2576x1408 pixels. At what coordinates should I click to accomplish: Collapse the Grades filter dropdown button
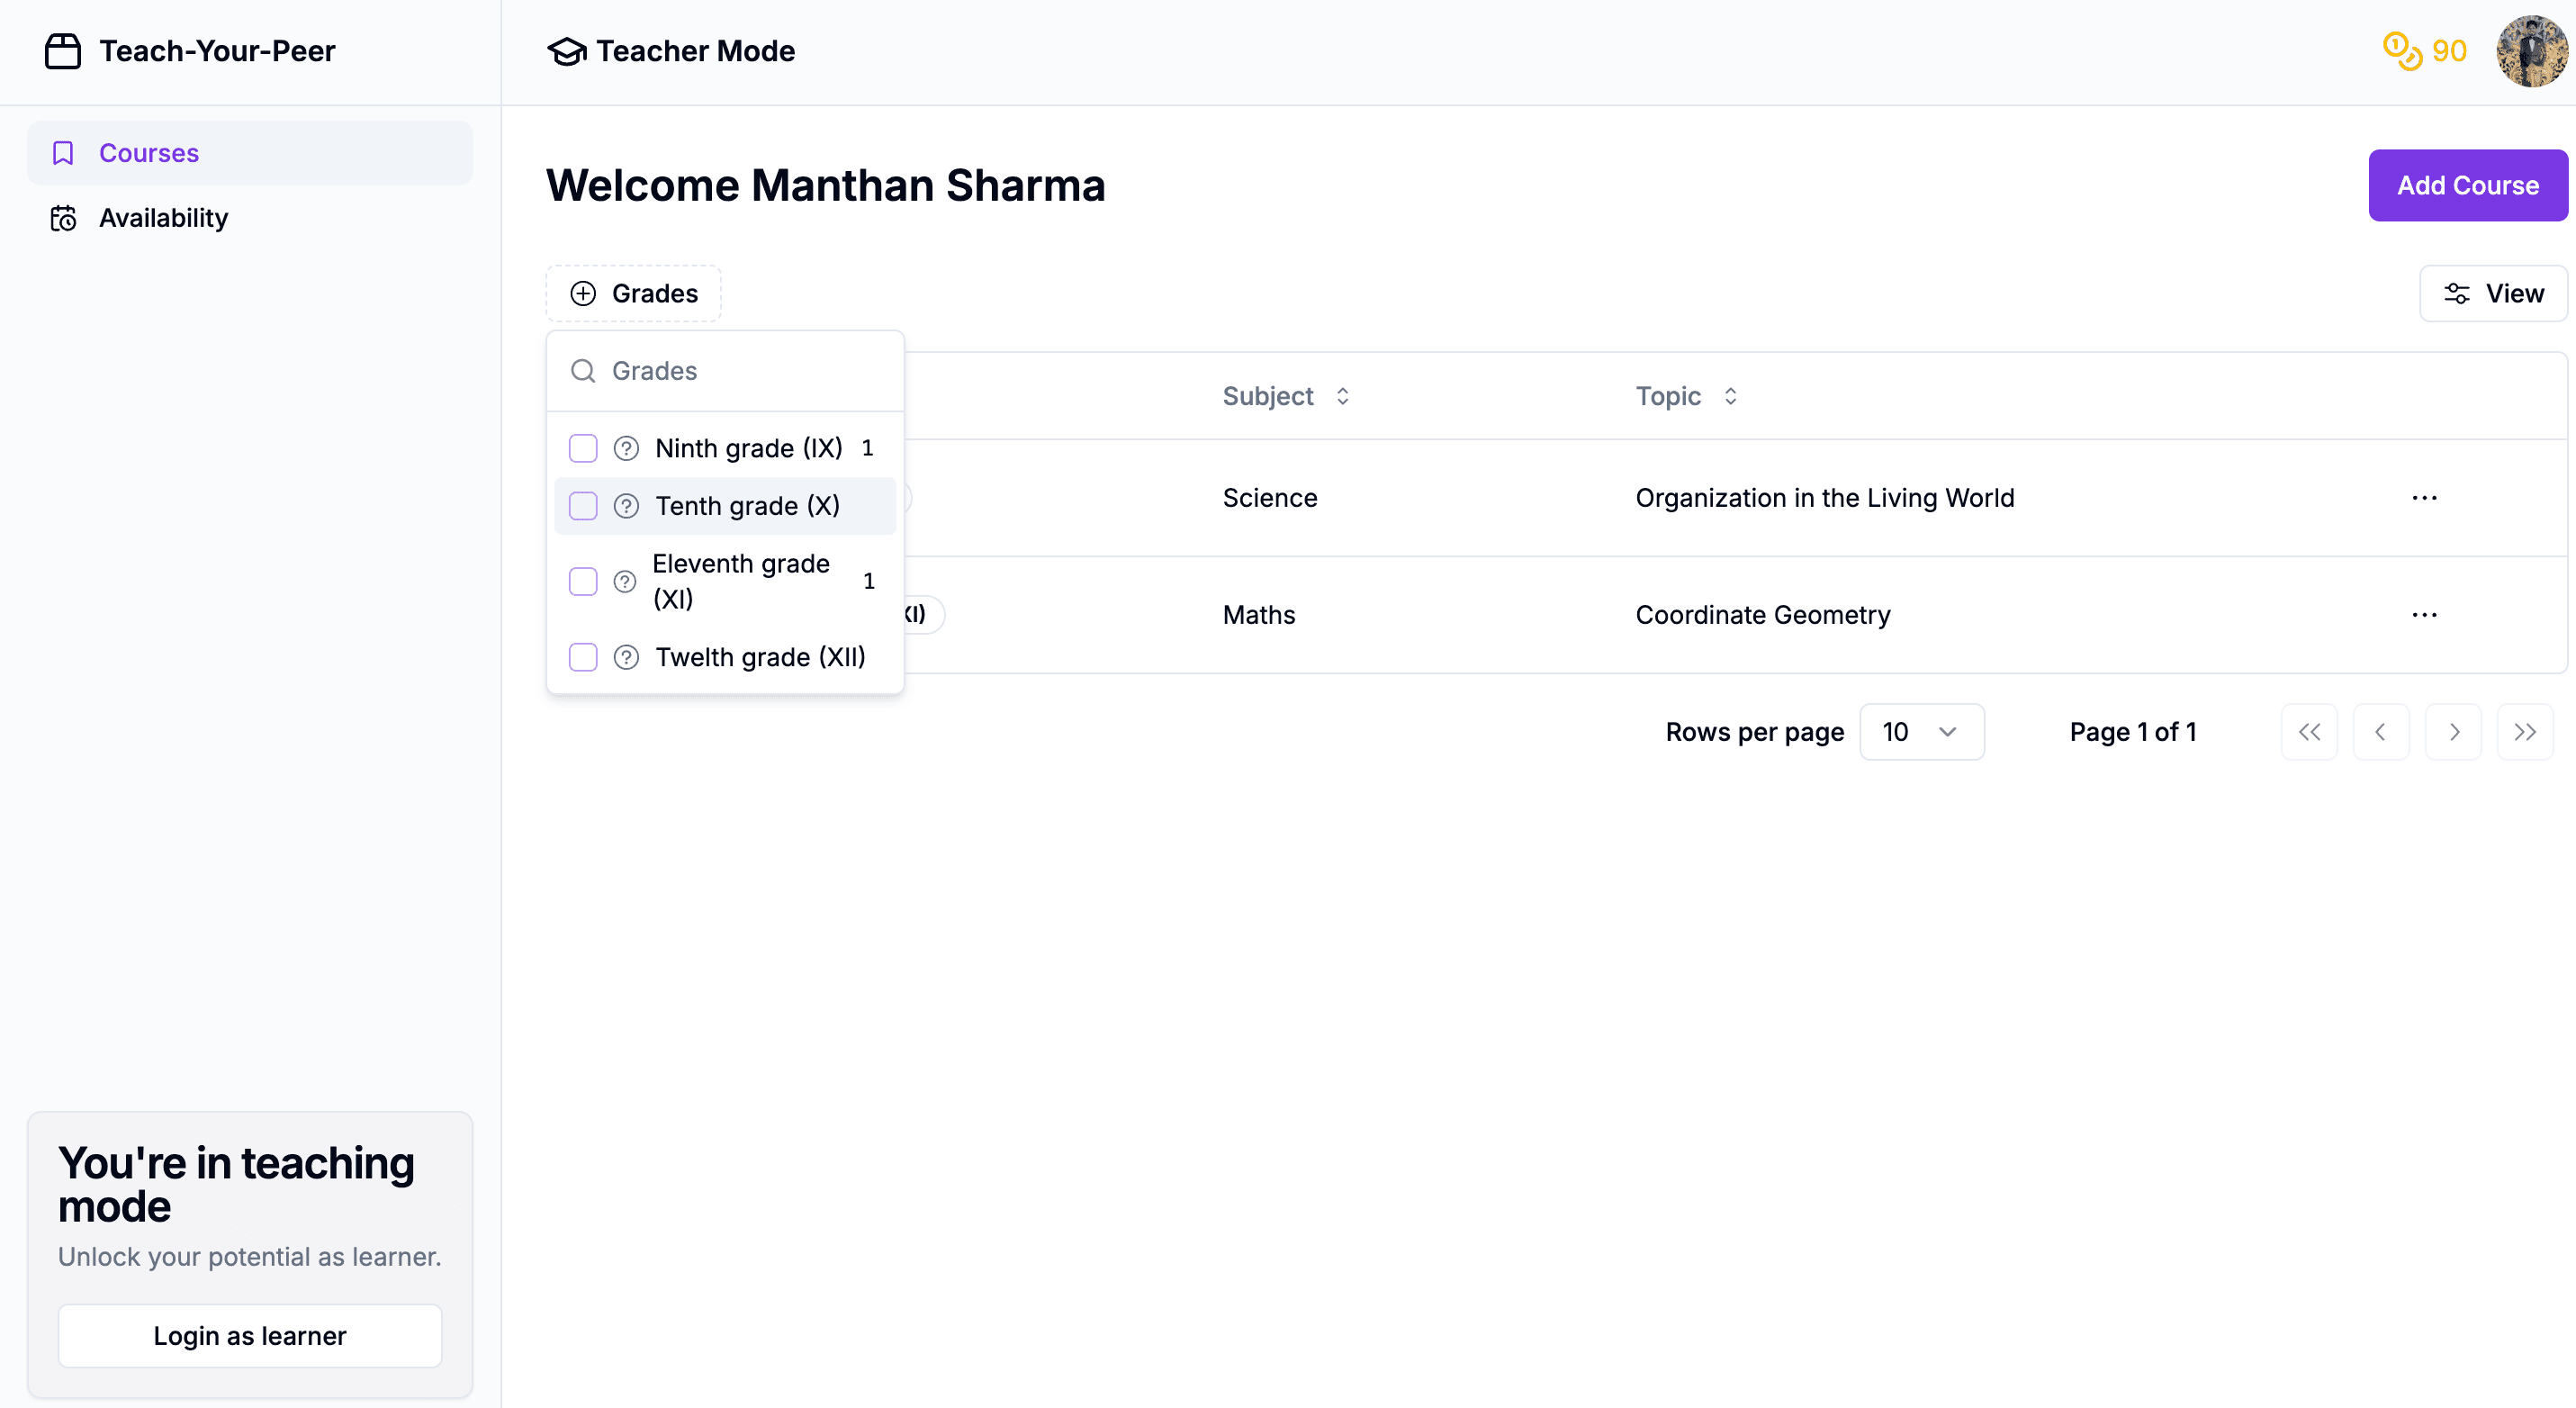point(633,293)
